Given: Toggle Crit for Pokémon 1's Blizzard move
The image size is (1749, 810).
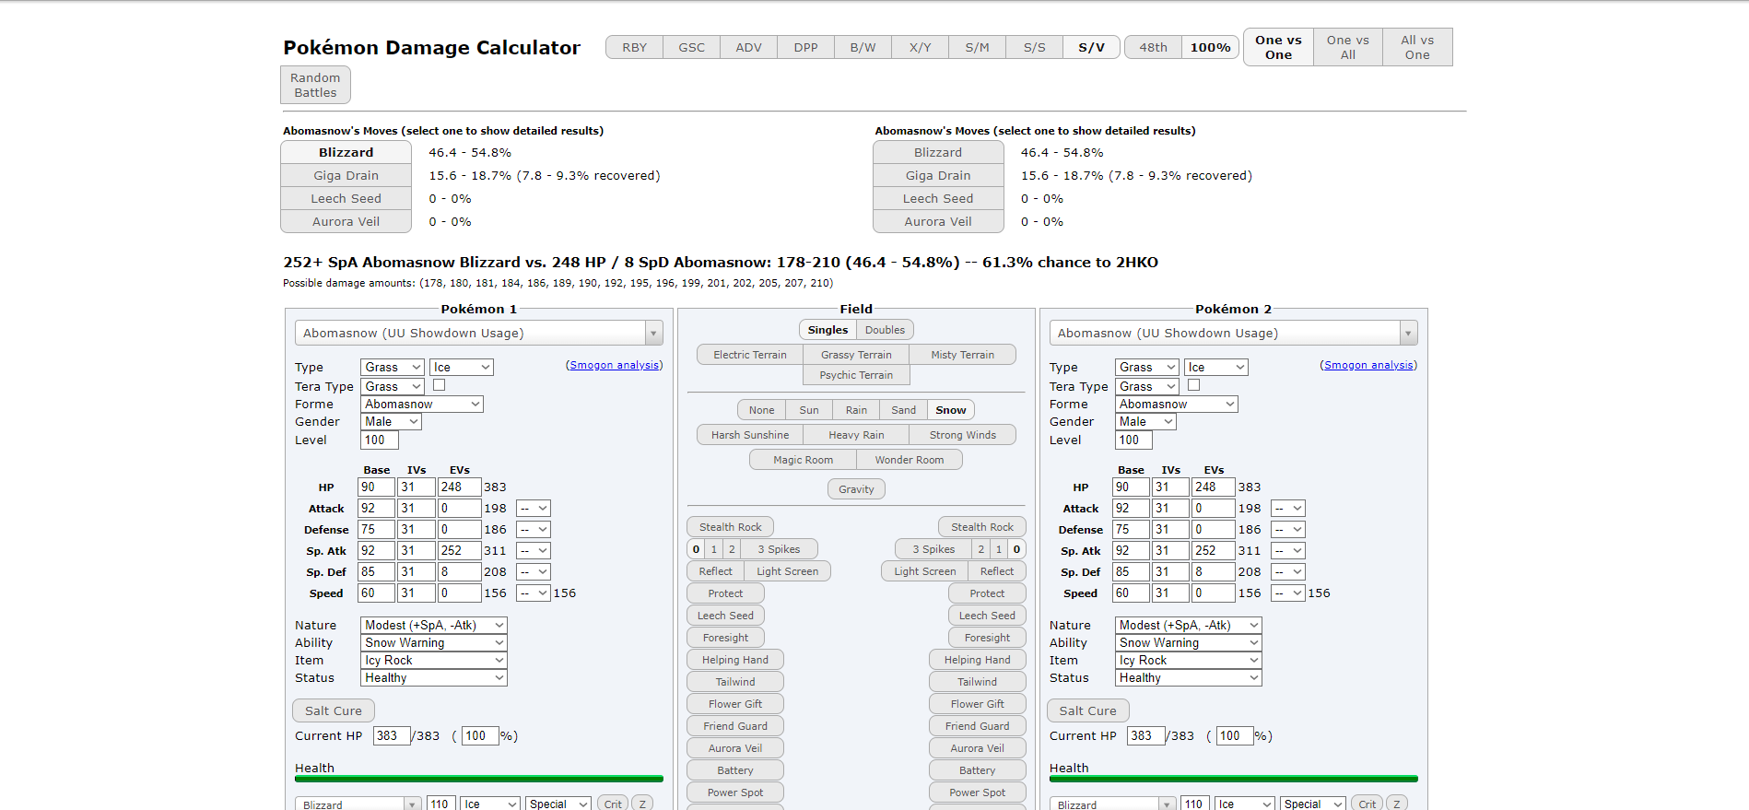Looking at the screenshot, I should tap(613, 804).
